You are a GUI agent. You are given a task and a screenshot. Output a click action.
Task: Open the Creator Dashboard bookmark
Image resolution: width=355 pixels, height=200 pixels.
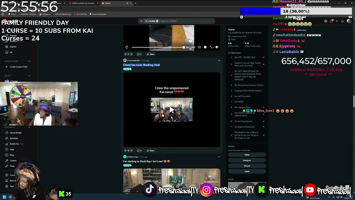(98, 14)
